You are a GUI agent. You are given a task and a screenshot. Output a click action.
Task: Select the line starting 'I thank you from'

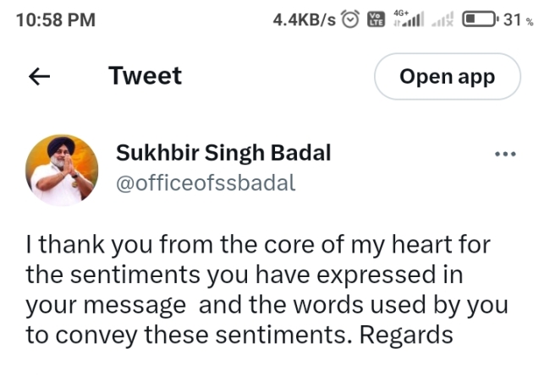pyautogui.click(x=258, y=245)
